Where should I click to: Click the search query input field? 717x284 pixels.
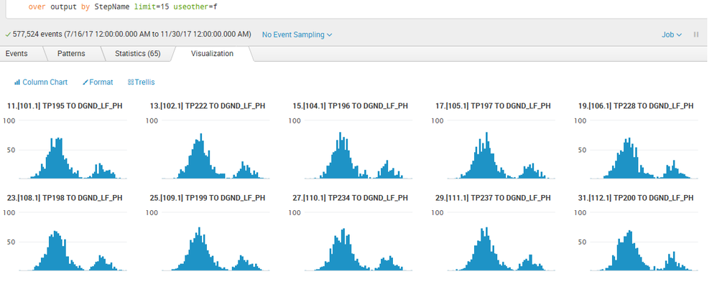pyautogui.click(x=356, y=8)
